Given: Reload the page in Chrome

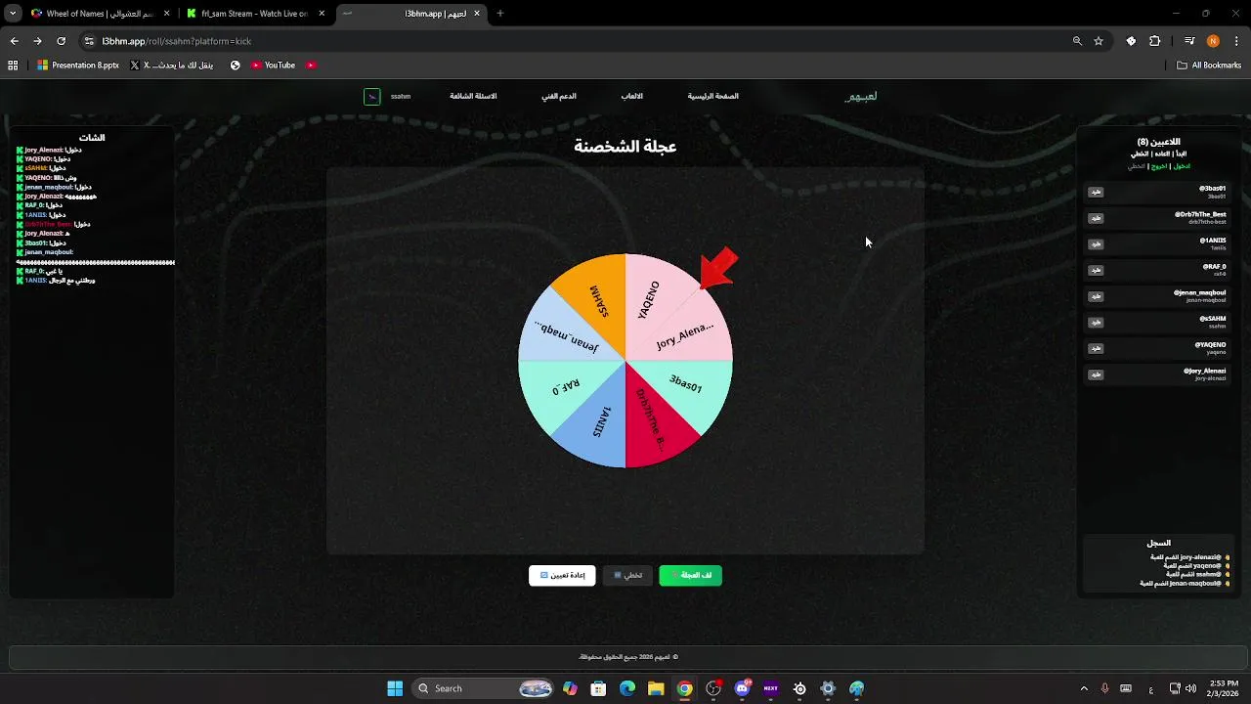Looking at the screenshot, I should (x=61, y=41).
